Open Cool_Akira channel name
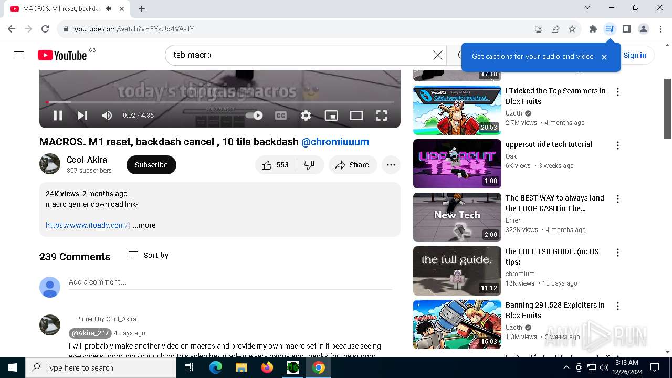Viewport: 672px width, 378px height. 87,160
